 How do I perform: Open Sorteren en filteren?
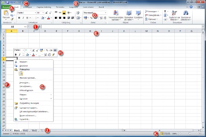(174, 15)
